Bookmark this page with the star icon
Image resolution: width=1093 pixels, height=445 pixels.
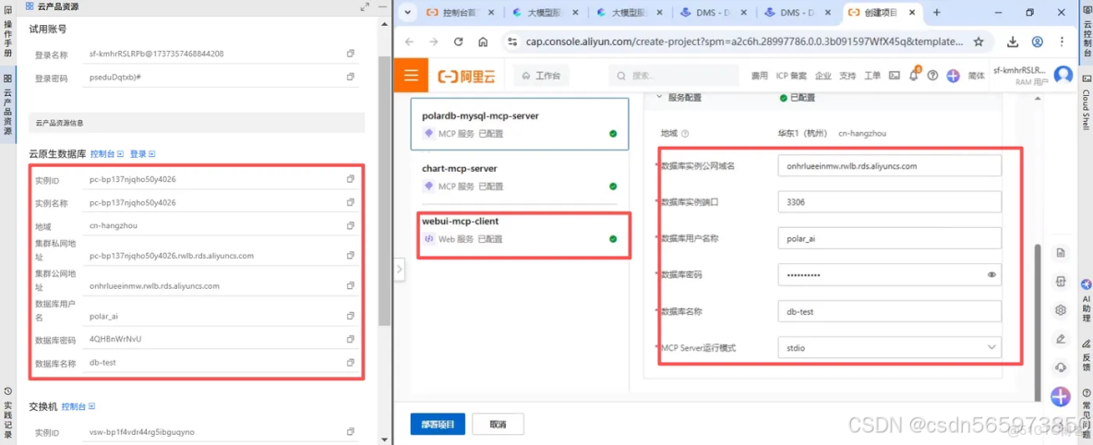[x=978, y=42]
